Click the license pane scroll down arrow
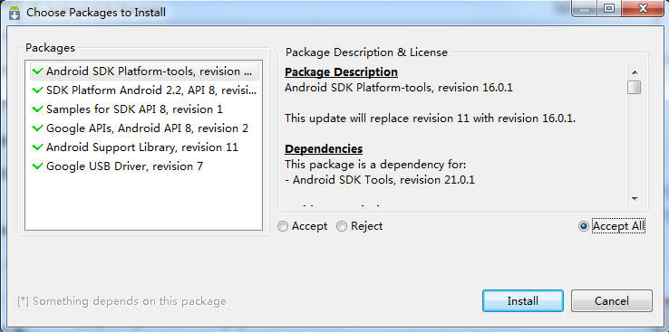The image size is (669, 332). (635, 199)
